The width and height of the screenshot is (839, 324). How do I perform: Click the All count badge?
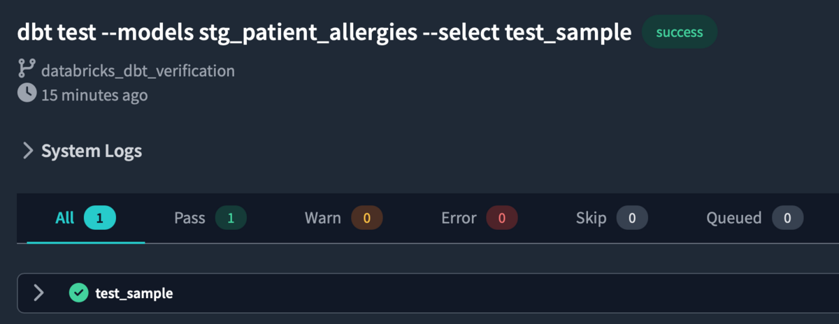coord(99,219)
